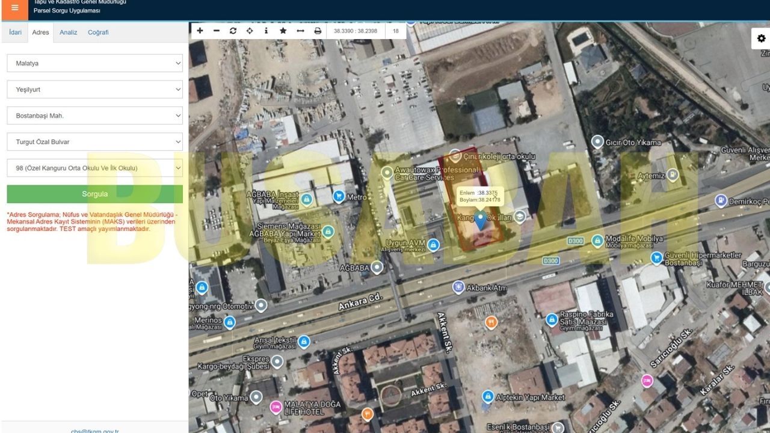Open map settings with the gear icon
This screenshot has width=770, height=433.
coord(761,38)
